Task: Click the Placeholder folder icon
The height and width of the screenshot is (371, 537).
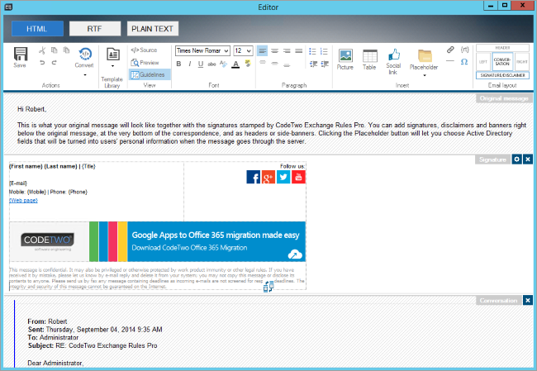Action: point(425,56)
